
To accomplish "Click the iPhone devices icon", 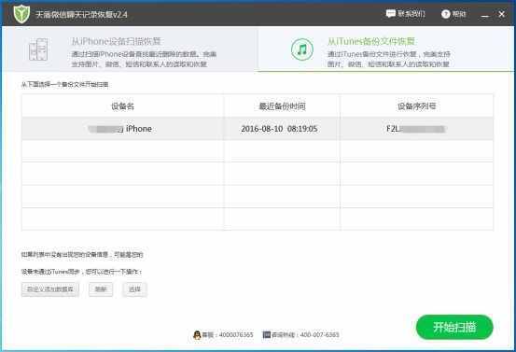I will click(38, 49).
